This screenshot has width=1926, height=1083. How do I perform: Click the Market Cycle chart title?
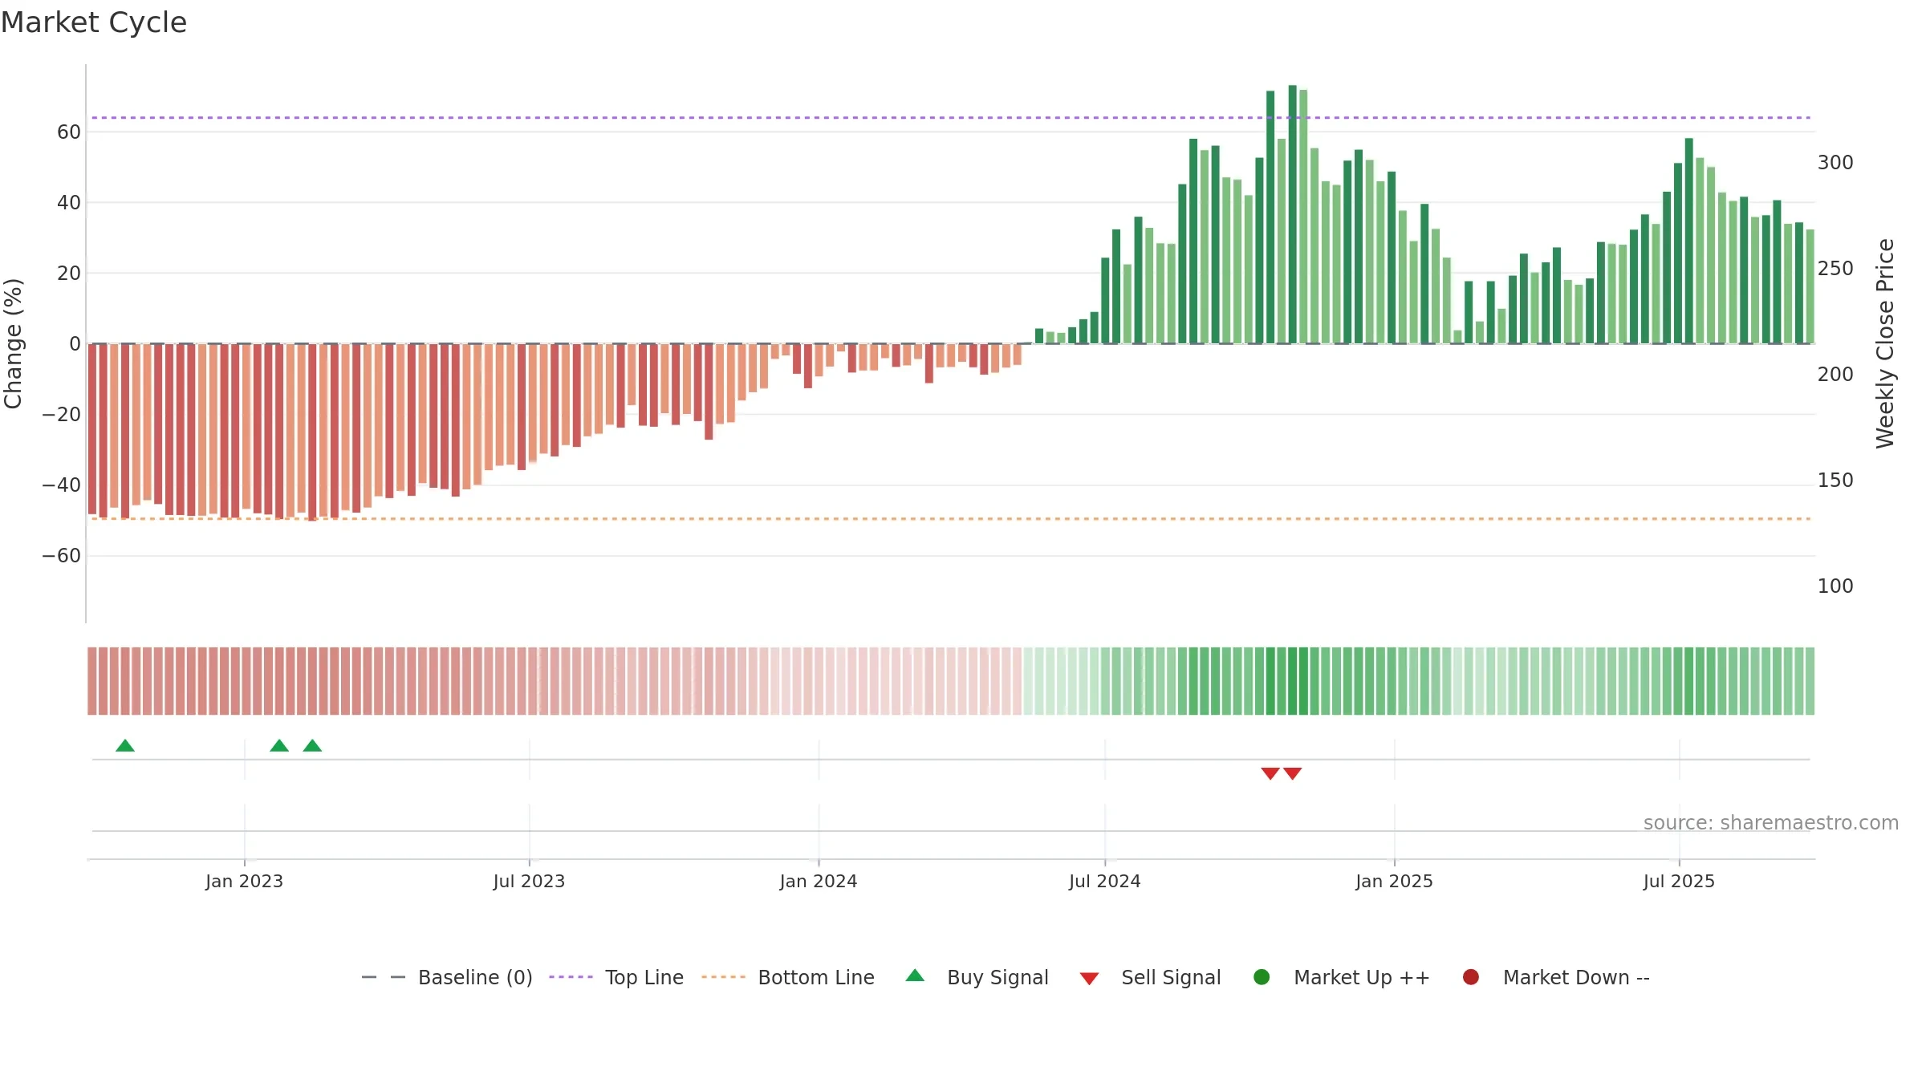point(94,22)
